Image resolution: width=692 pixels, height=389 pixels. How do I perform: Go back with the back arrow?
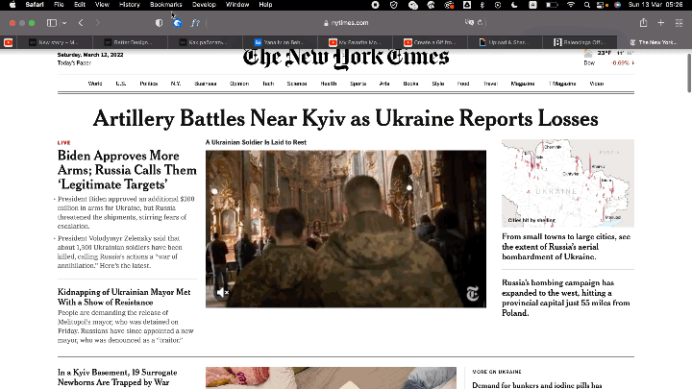coord(81,22)
